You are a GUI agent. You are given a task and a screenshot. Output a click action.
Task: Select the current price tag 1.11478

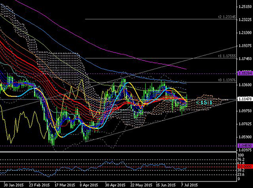(x=245, y=99)
